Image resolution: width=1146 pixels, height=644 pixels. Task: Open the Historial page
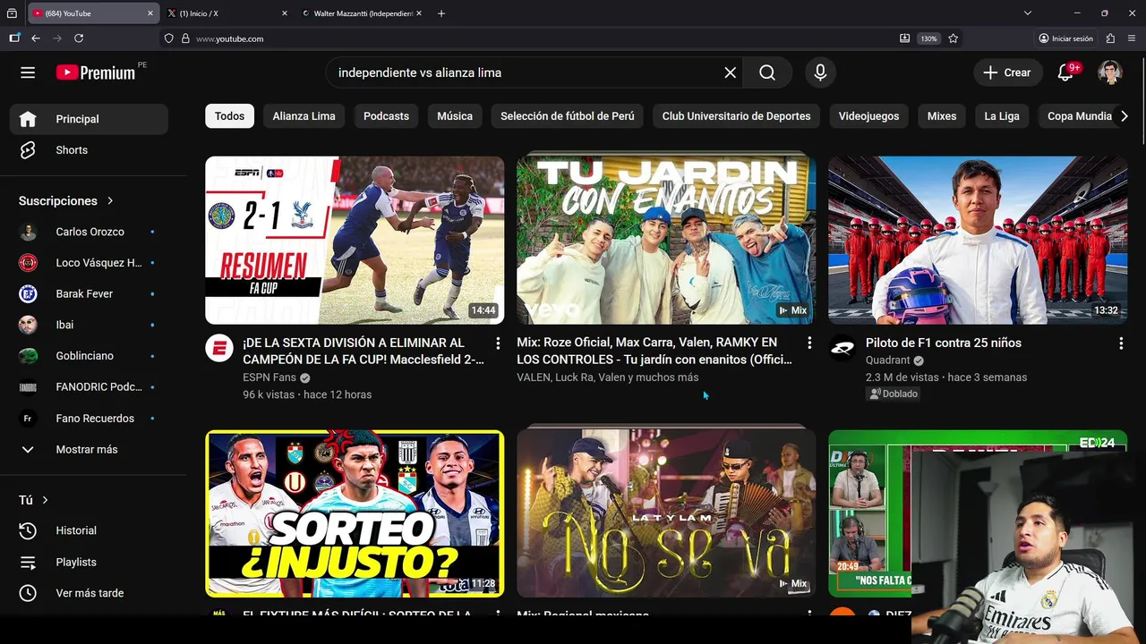[x=89, y=530]
